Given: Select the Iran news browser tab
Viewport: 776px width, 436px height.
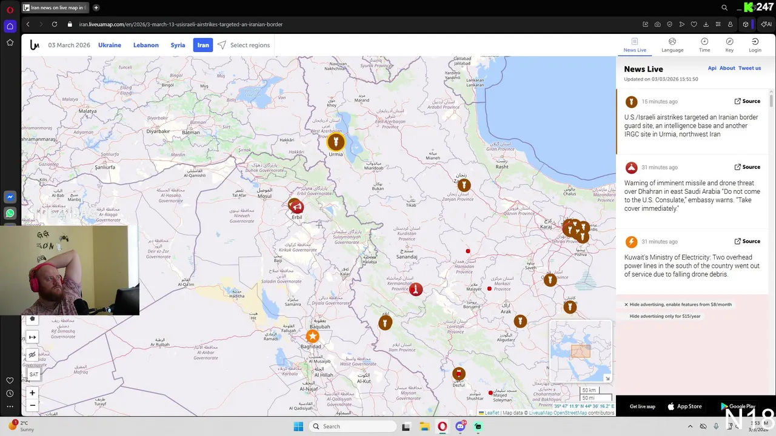Looking at the screenshot, I should (x=56, y=8).
